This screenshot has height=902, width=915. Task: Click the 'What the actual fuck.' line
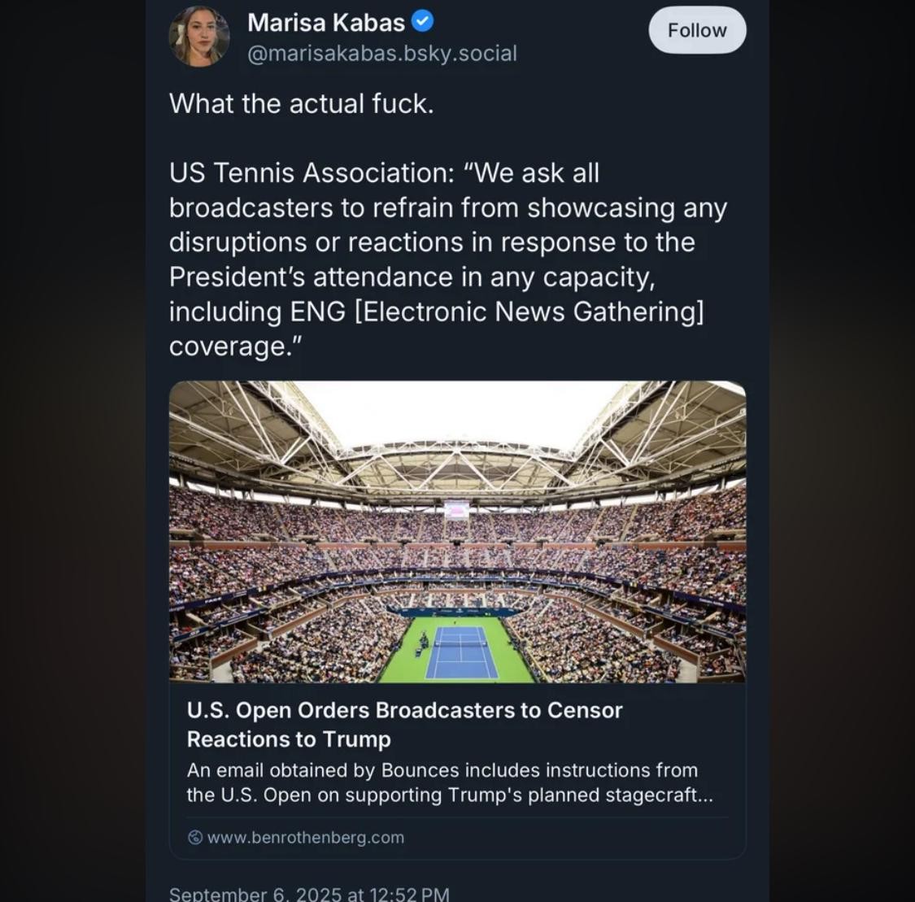click(301, 103)
